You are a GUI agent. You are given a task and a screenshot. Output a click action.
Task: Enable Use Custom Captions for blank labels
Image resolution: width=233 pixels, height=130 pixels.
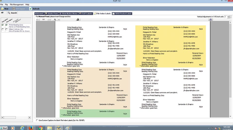pyautogui.click(x=37, y=120)
